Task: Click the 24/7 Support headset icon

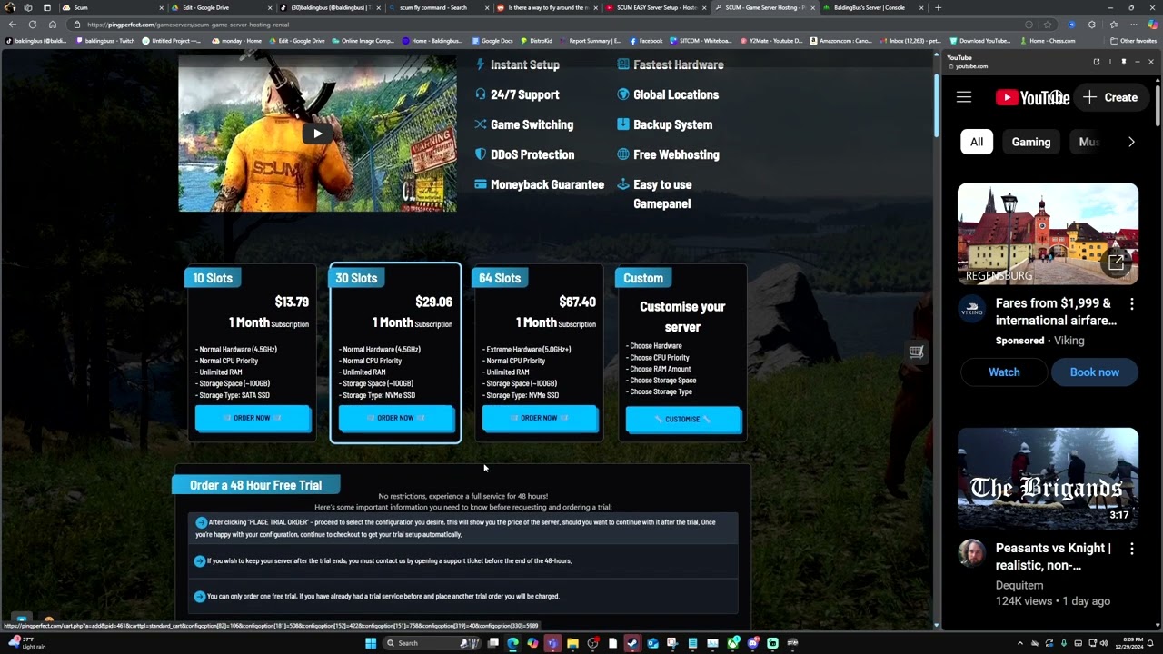Action: (481, 94)
